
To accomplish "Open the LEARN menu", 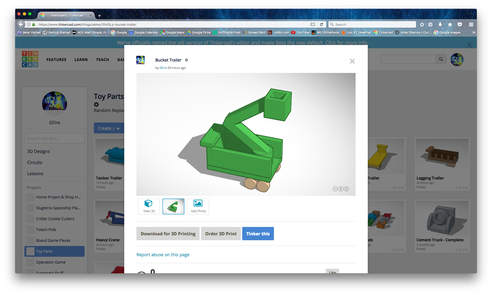I will pos(81,60).
